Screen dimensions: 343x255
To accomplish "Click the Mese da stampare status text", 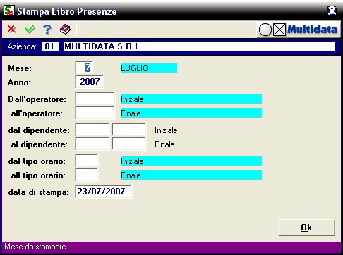I will pyautogui.click(x=35, y=247).
